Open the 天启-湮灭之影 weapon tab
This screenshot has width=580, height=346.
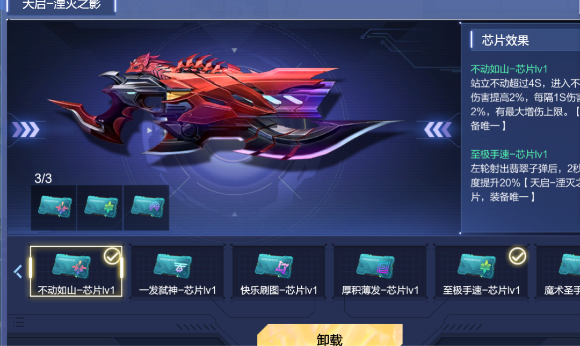pos(61,6)
